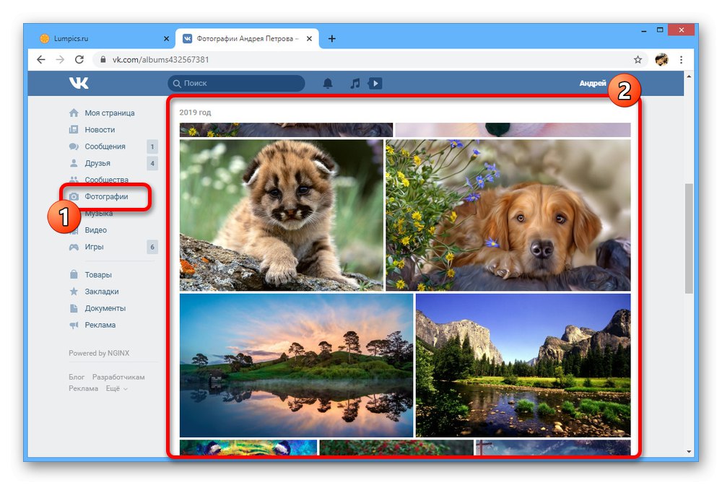Open Фотографии in the sidebar

(106, 196)
